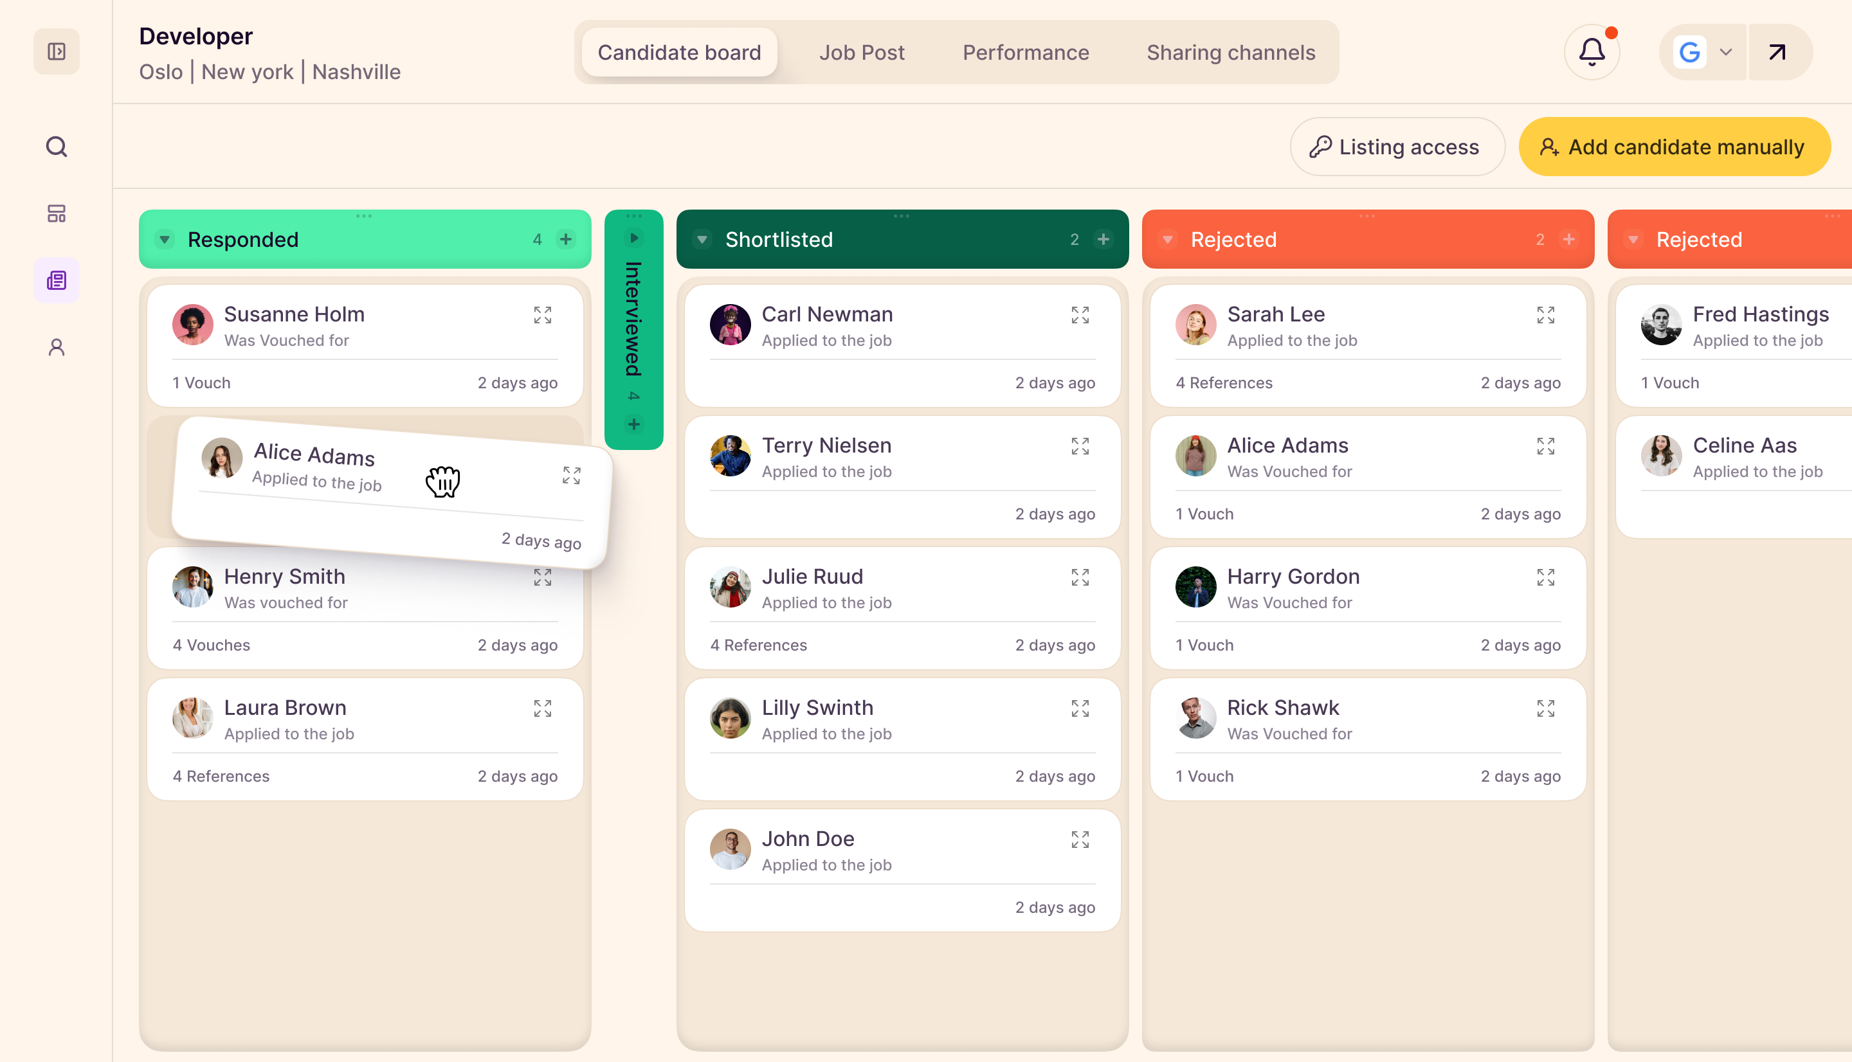Open the profile sidebar icon

click(56, 347)
